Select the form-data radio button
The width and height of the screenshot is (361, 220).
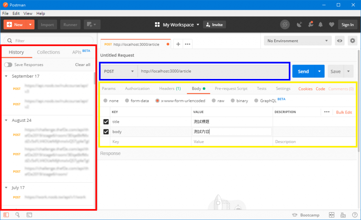tap(127, 100)
